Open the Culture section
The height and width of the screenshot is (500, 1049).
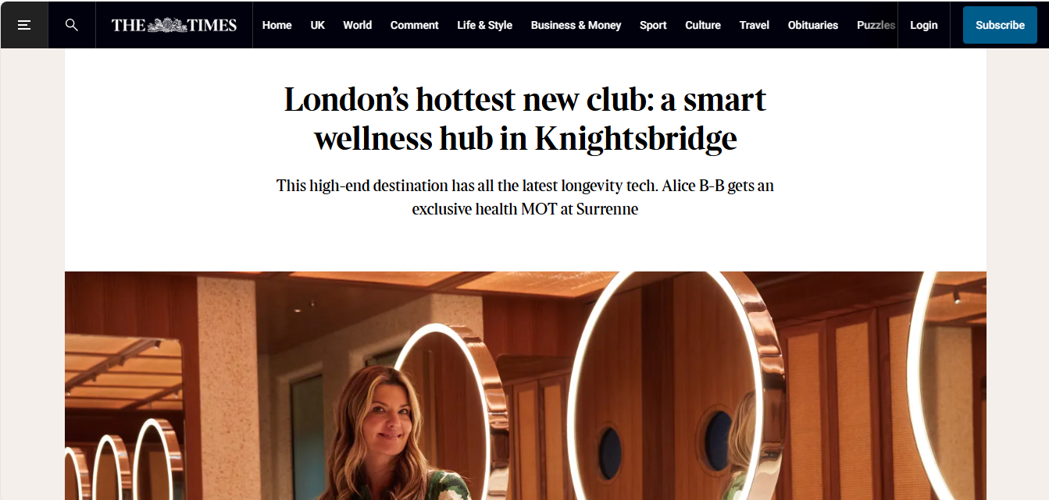[x=703, y=25]
